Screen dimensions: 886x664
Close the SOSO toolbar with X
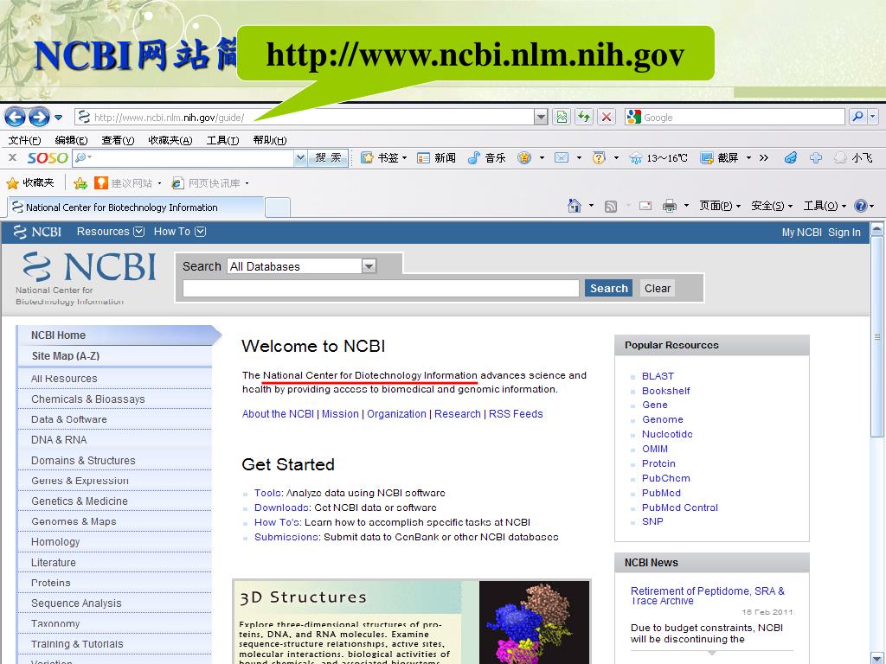(x=12, y=157)
